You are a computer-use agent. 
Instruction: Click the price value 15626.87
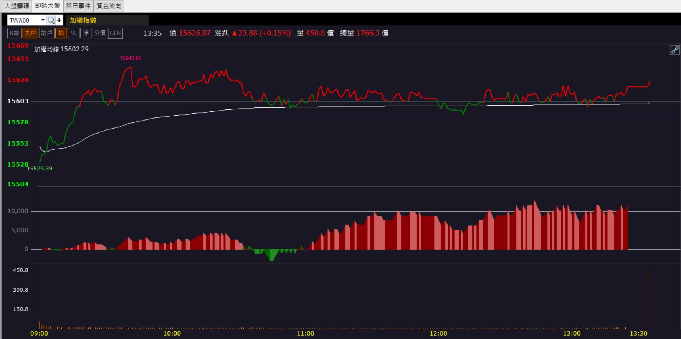[x=195, y=33]
